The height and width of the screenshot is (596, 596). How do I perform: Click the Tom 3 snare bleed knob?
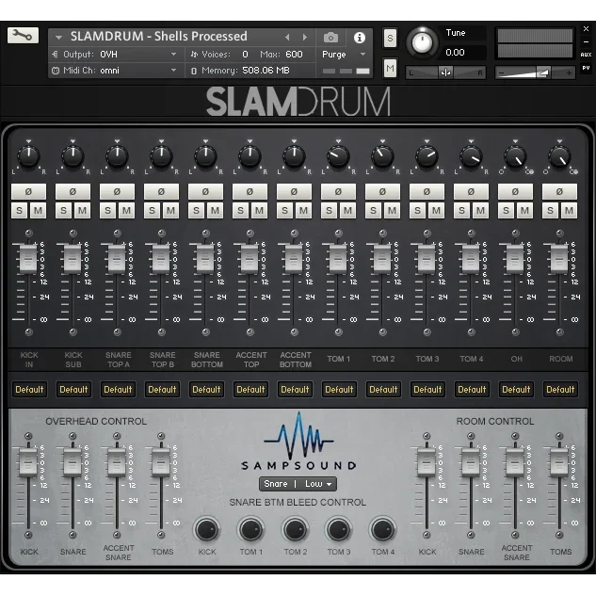pyautogui.click(x=339, y=529)
